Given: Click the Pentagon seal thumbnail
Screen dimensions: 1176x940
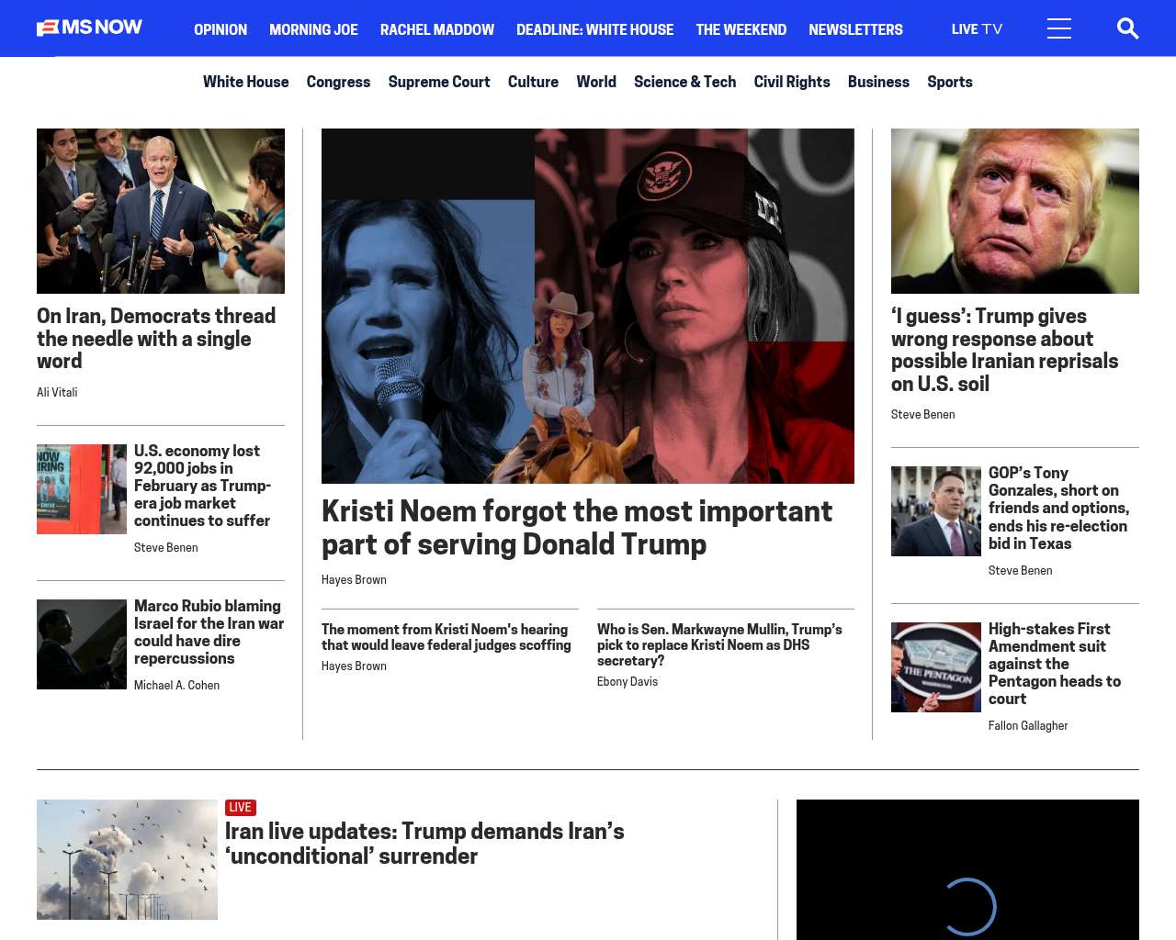Looking at the screenshot, I should (x=935, y=667).
